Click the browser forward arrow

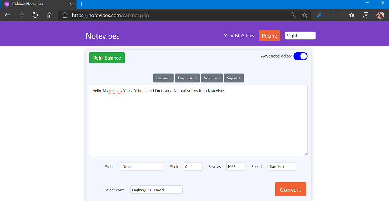(21, 15)
